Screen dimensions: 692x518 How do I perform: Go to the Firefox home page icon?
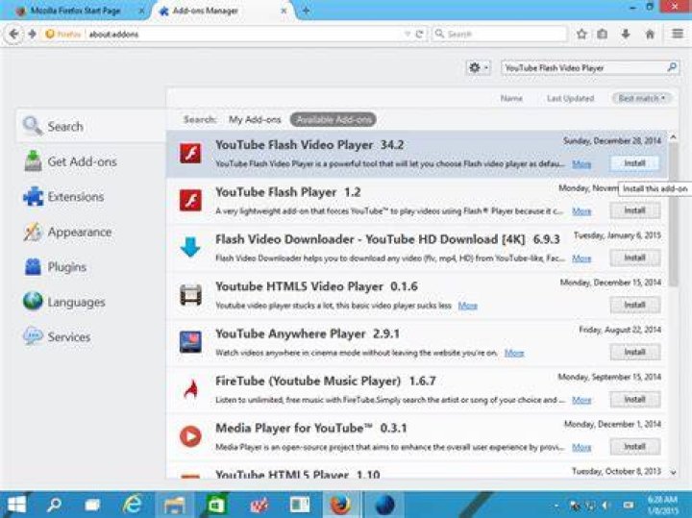650,34
